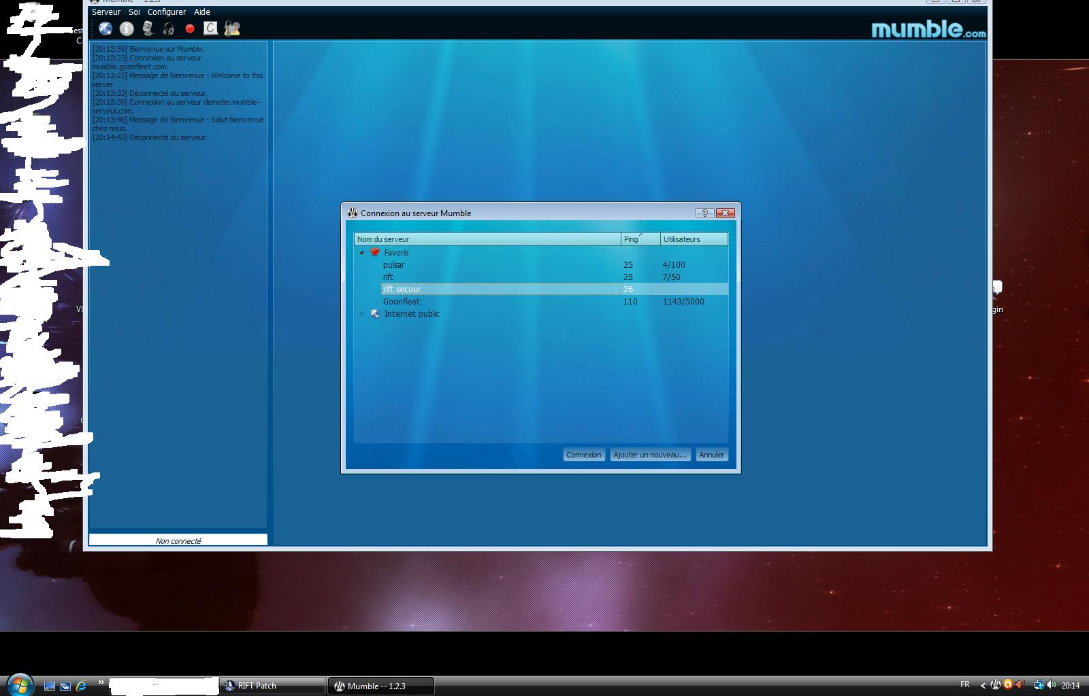Select the Favoris heart icon

pos(375,252)
